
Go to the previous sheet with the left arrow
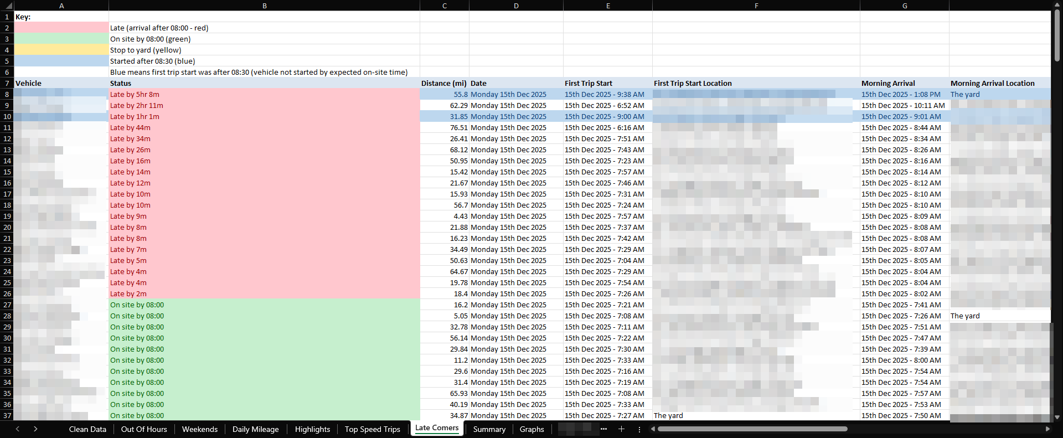click(18, 429)
